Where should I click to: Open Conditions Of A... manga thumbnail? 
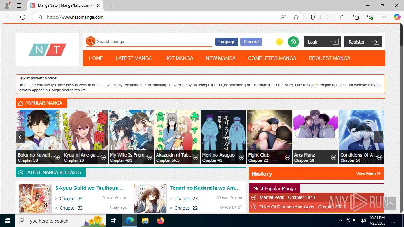[361, 137]
